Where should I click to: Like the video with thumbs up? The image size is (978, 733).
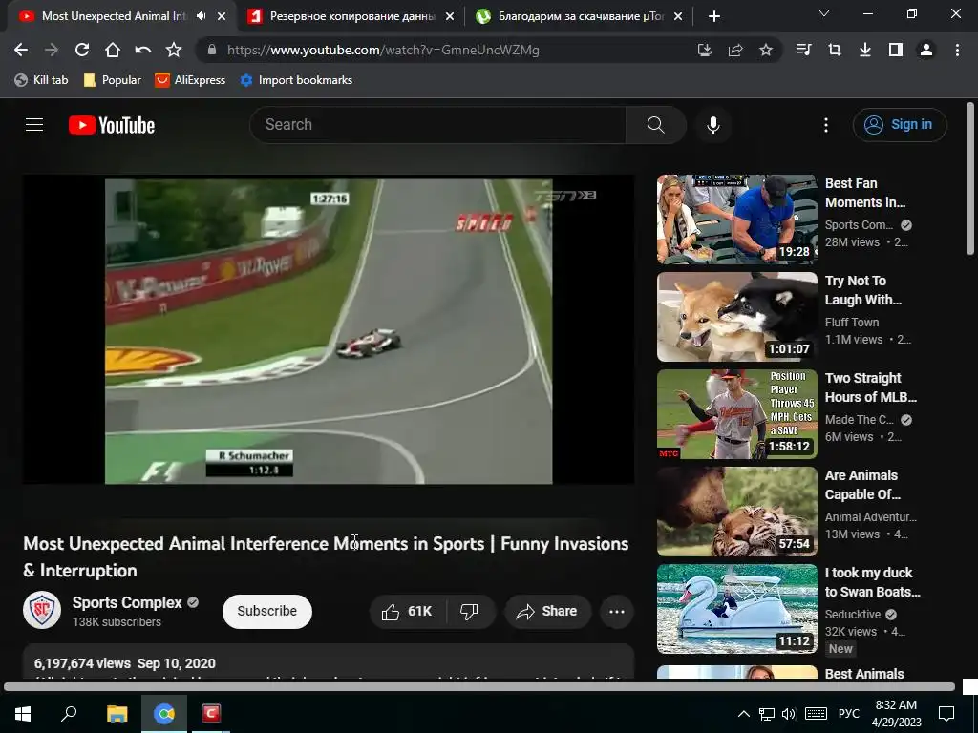pyautogui.click(x=408, y=612)
